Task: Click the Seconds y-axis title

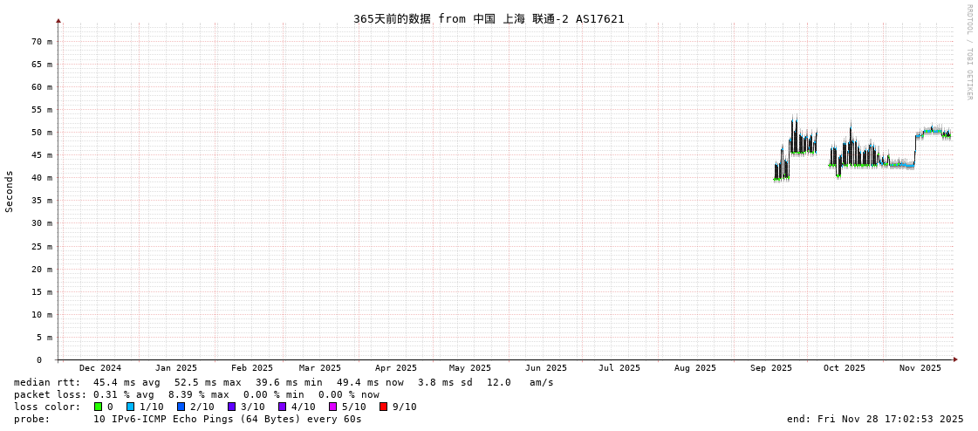Action: pos(10,191)
